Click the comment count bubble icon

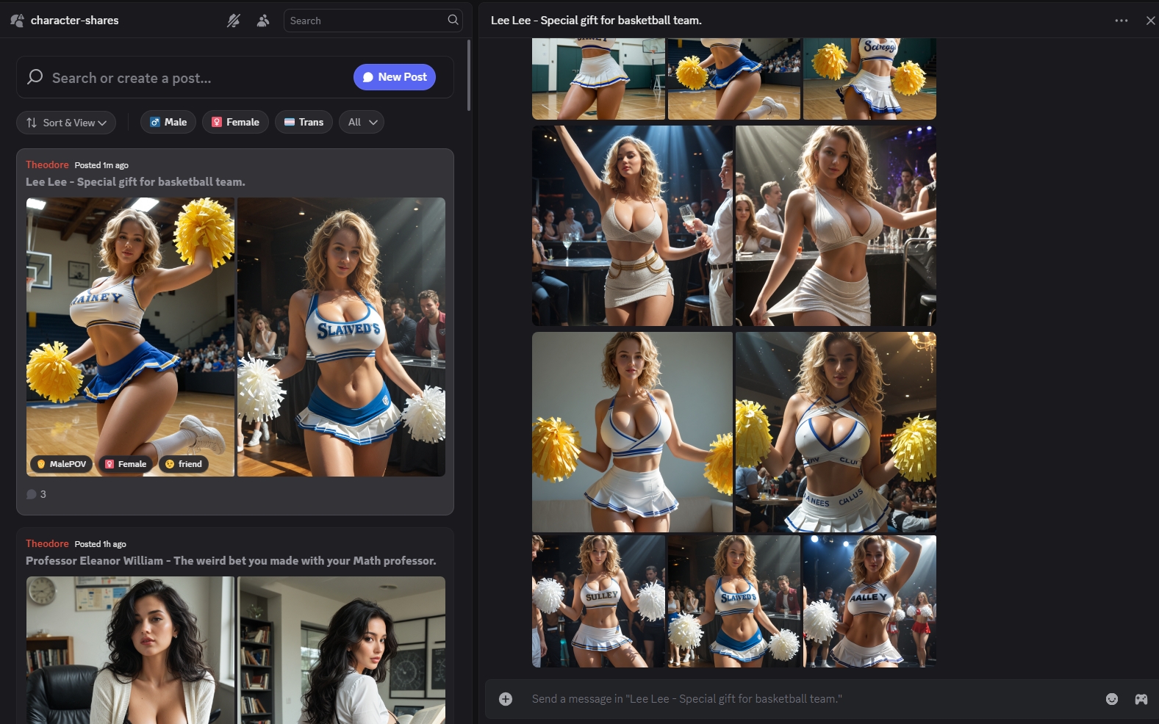point(32,494)
